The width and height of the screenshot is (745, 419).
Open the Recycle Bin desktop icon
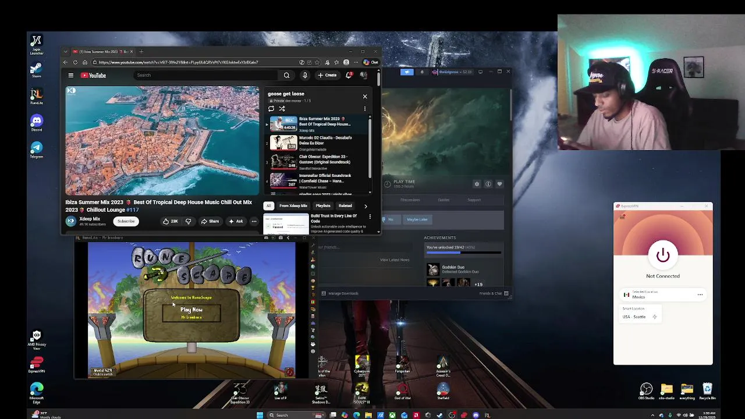click(x=707, y=391)
